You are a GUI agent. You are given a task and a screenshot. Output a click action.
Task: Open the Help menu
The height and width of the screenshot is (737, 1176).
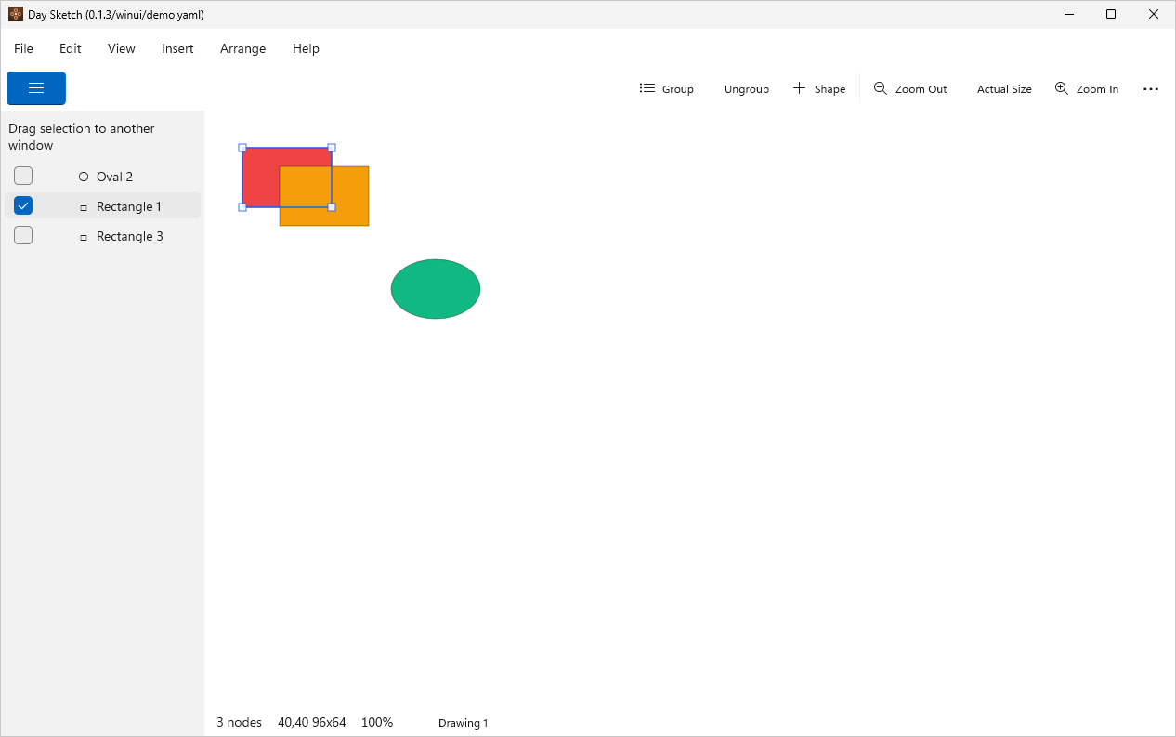point(306,48)
